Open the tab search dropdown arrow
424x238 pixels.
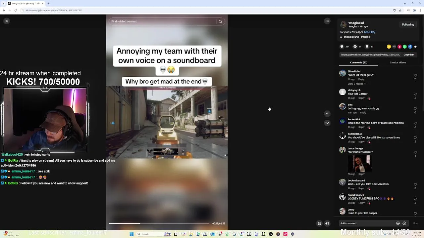(3, 3)
